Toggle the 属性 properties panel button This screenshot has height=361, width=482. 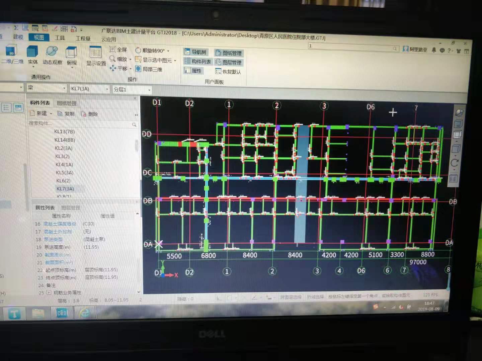(193, 71)
